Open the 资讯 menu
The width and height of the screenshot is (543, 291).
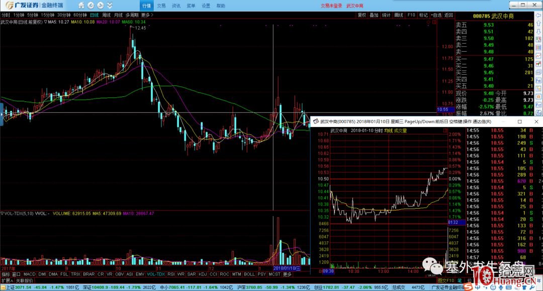(x=176, y=6)
